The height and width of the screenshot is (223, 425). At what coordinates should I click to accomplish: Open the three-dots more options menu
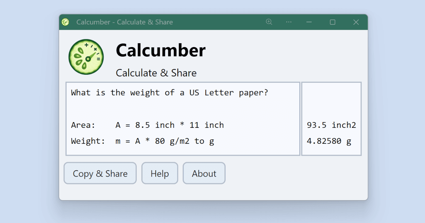point(289,22)
